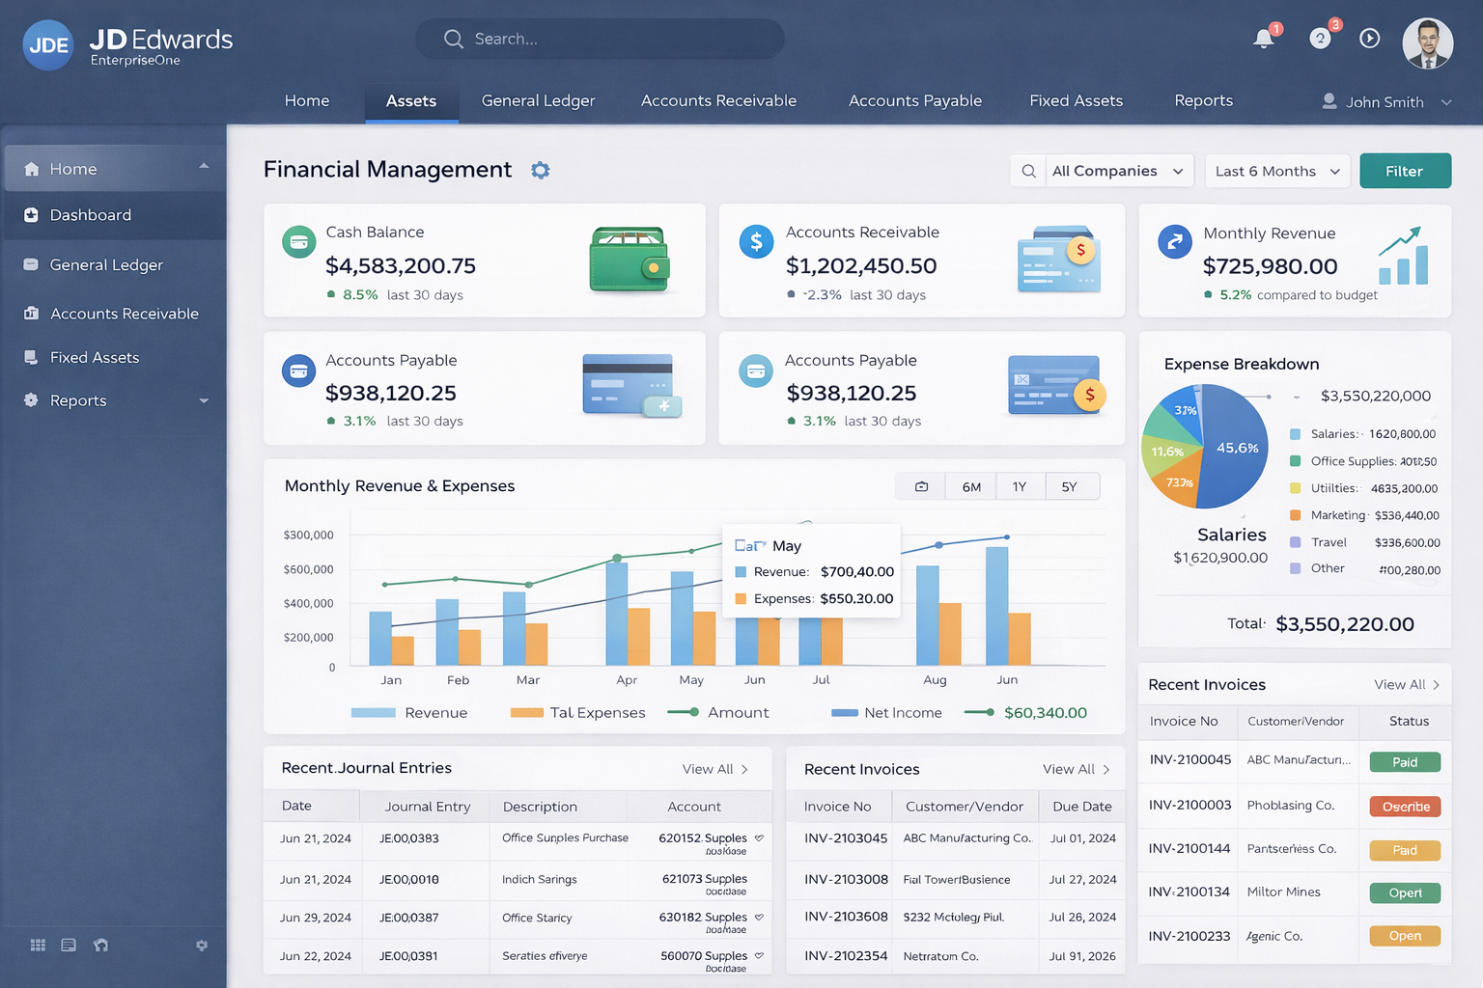Click the play circle icon in header
Screen dimensions: 1483x988
[1369, 39]
